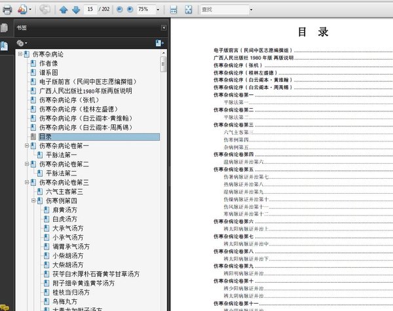Open the 伤寒杂病论序（白云阁本·周禹锡）bookmark

[86, 128]
